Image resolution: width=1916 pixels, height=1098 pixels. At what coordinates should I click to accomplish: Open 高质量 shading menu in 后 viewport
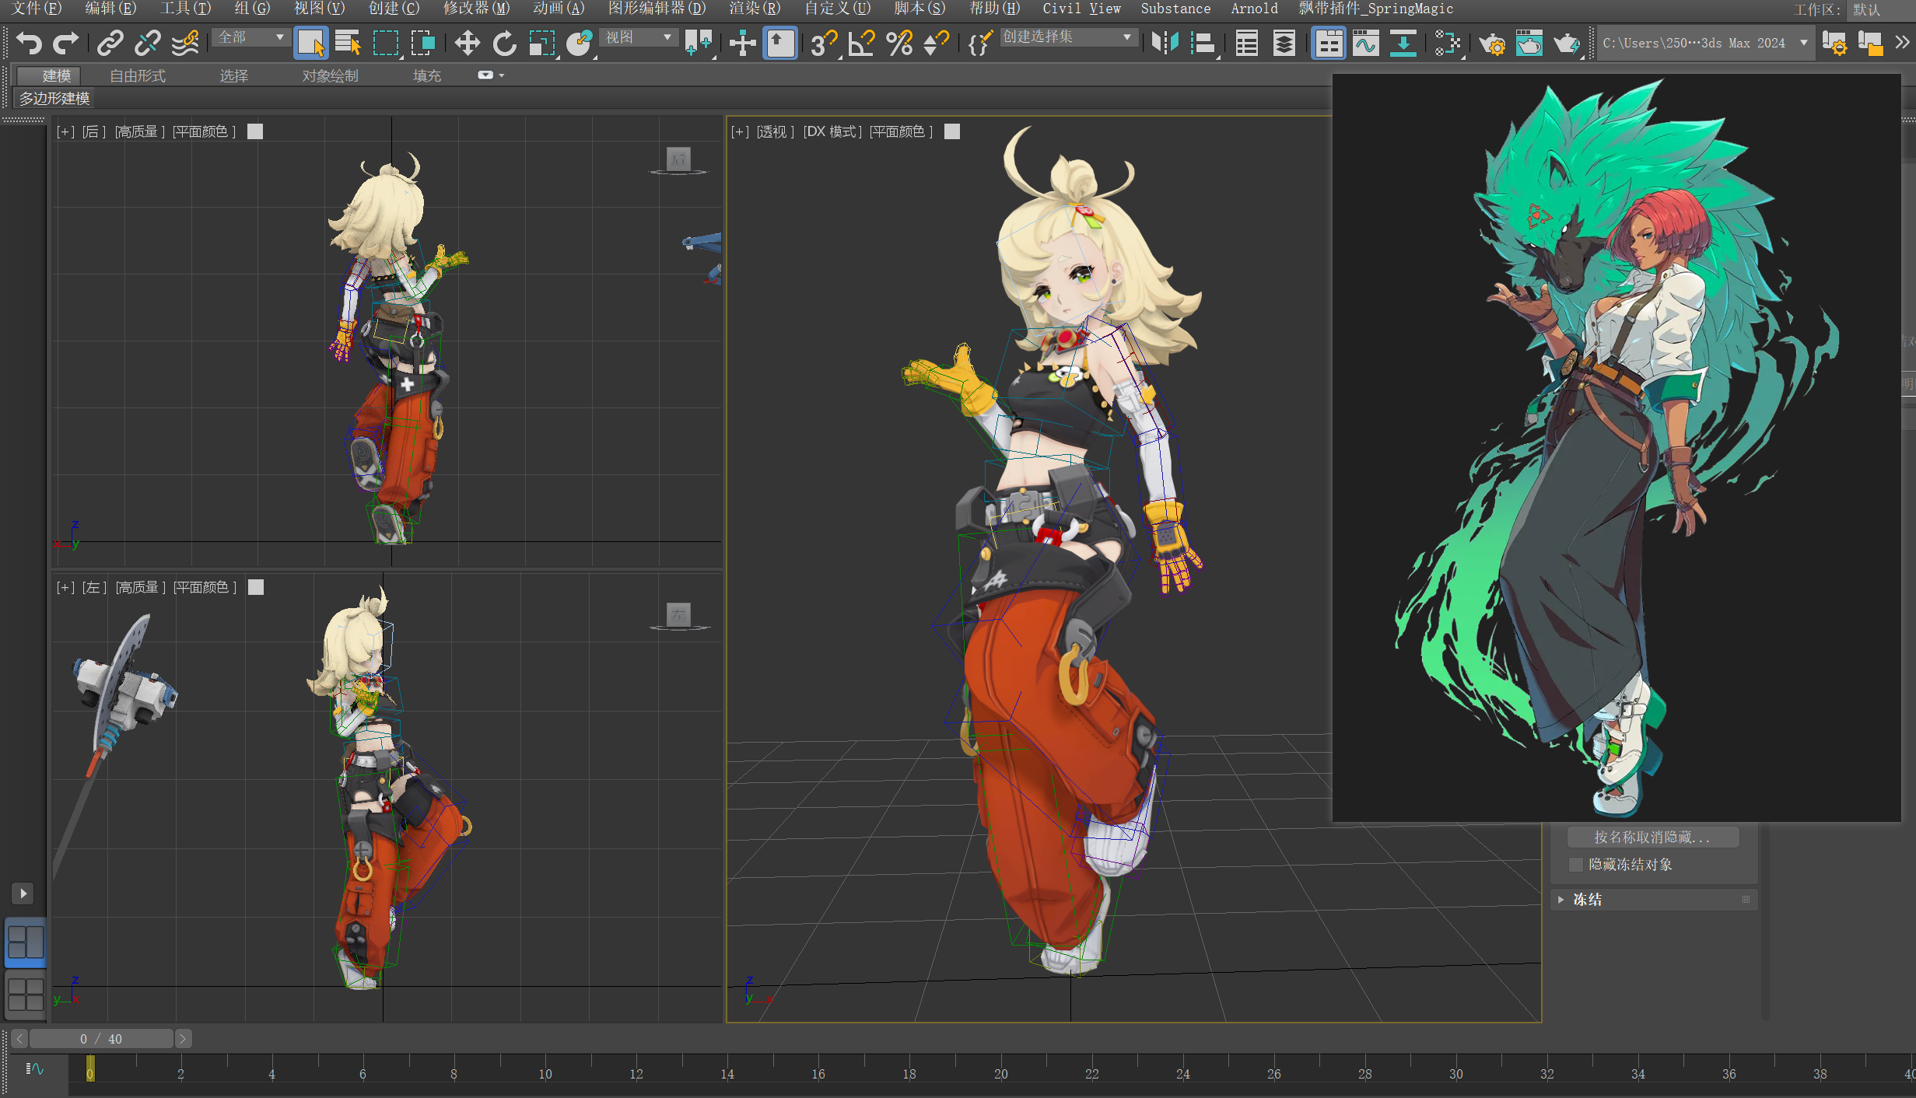pos(139,131)
